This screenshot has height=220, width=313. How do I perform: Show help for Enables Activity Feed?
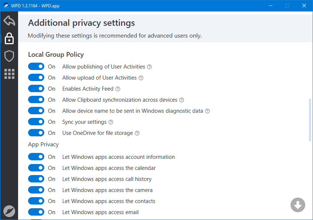click(118, 89)
